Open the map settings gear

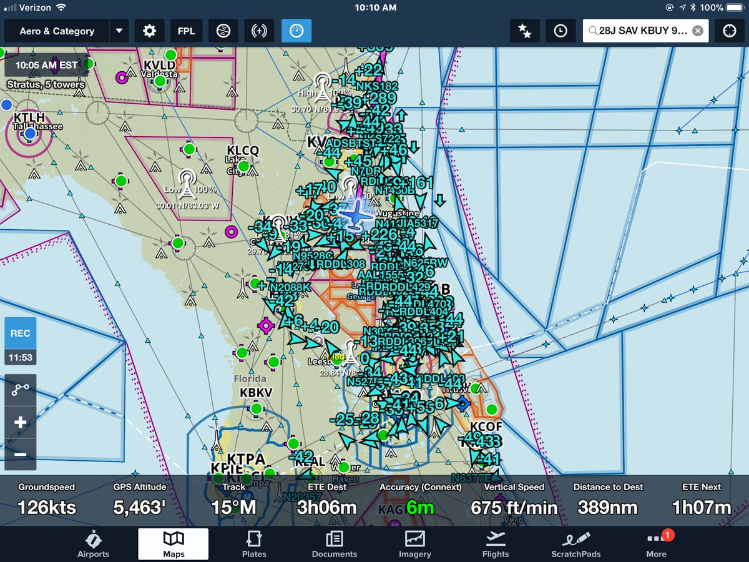[149, 31]
